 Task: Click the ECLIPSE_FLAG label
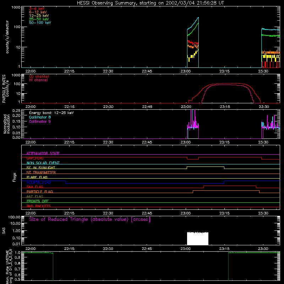point(39,182)
